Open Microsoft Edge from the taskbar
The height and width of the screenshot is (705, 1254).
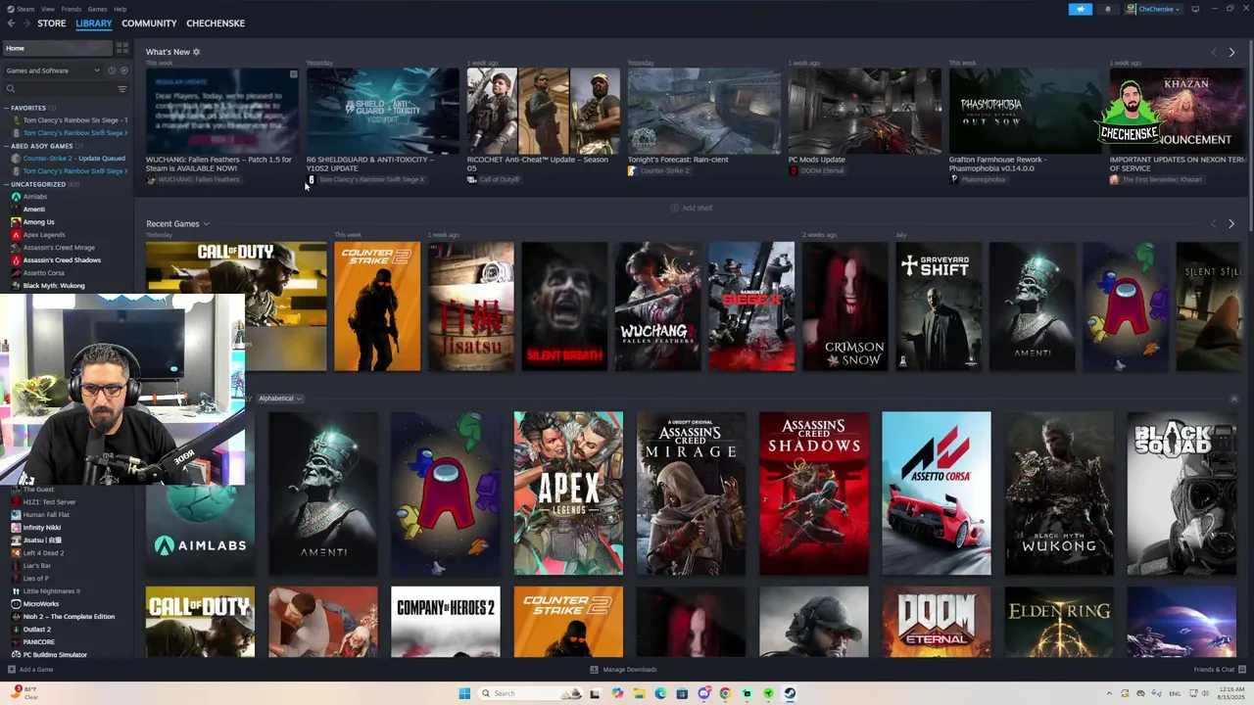coord(660,693)
